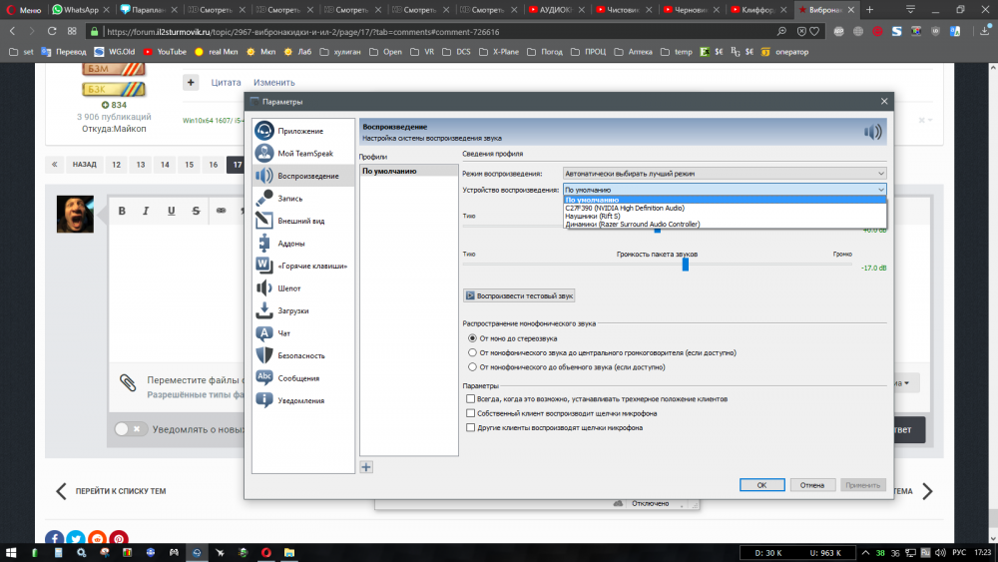
Task: Enable Другие клиенты воспроизводят щелчки микрофона
Action: coord(471,427)
